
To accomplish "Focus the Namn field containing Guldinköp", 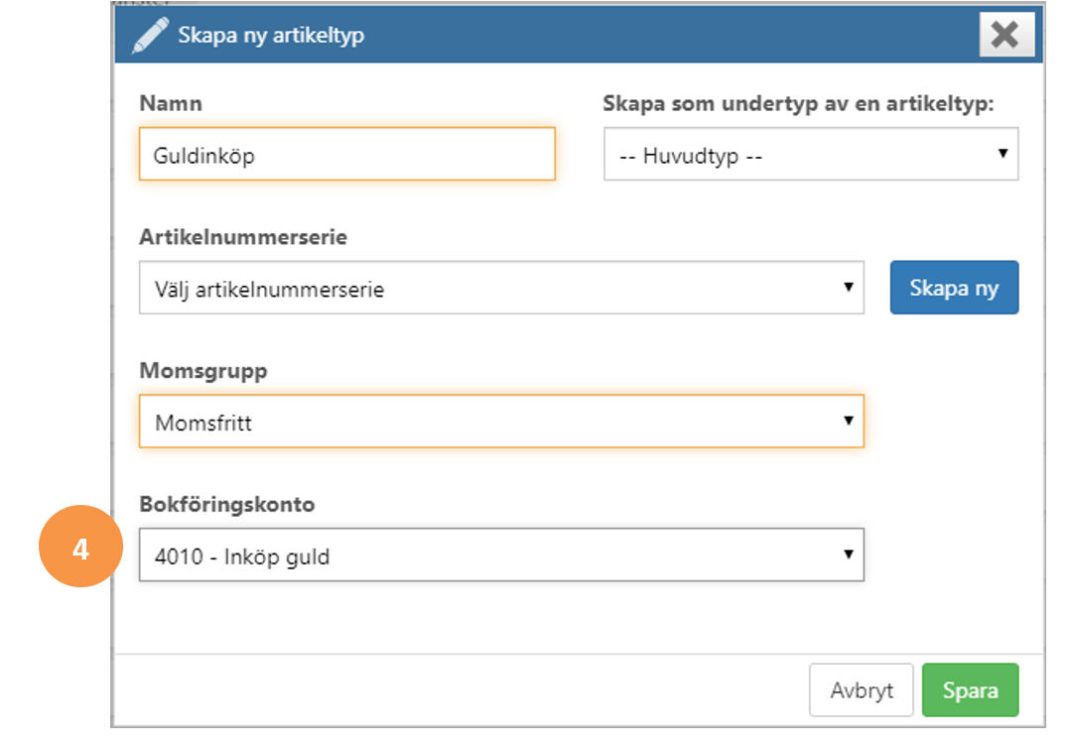I will point(346,154).
